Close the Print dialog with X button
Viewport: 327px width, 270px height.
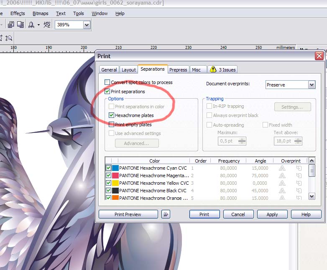click(x=319, y=56)
